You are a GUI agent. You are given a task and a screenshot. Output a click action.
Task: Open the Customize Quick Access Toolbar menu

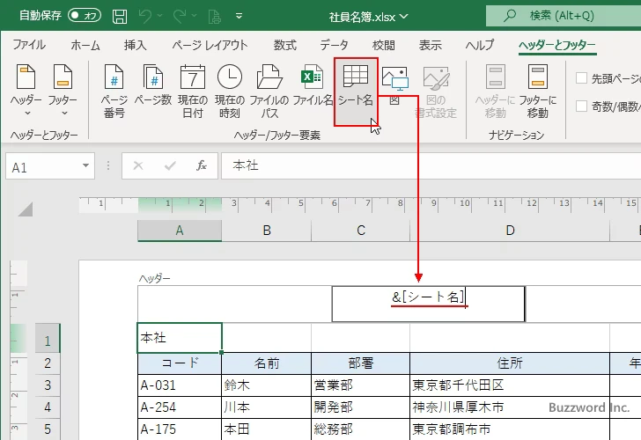[x=239, y=17]
